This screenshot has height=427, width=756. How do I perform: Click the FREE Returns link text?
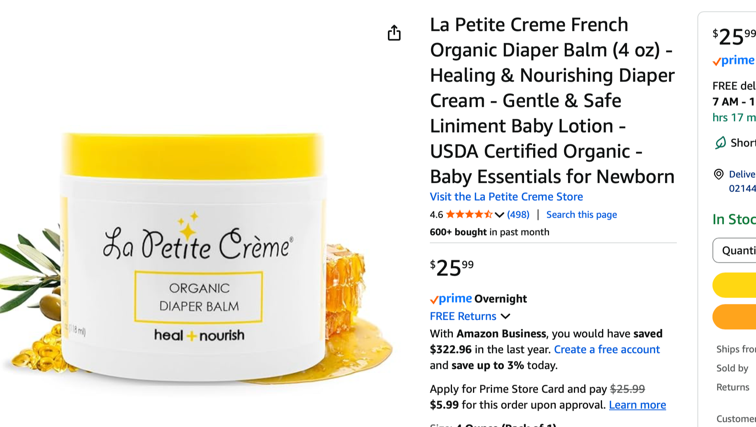click(x=463, y=316)
